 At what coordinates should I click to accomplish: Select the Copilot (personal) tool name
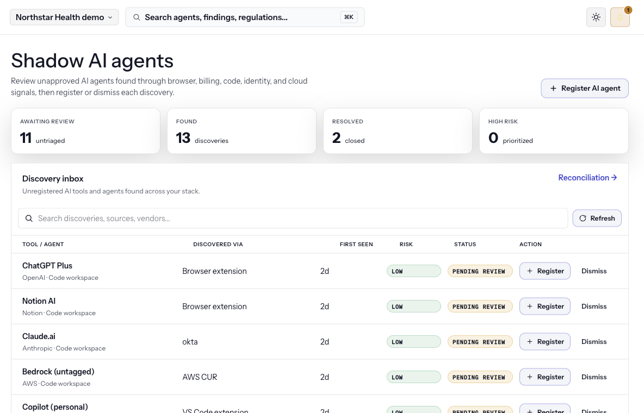pyautogui.click(x=55, y=407)
